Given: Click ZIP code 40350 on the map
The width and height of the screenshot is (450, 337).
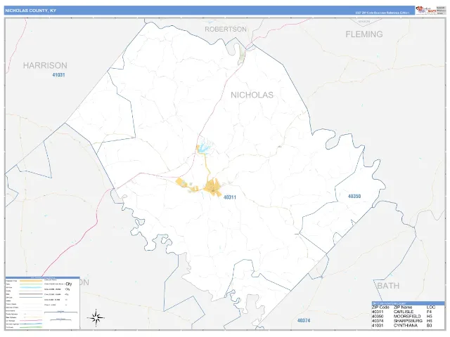Looking at the screenshot, I should click(x=354, y=197).
